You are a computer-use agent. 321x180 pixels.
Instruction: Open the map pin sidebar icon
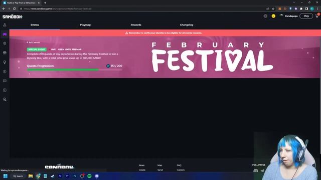(x=5, y=43)
